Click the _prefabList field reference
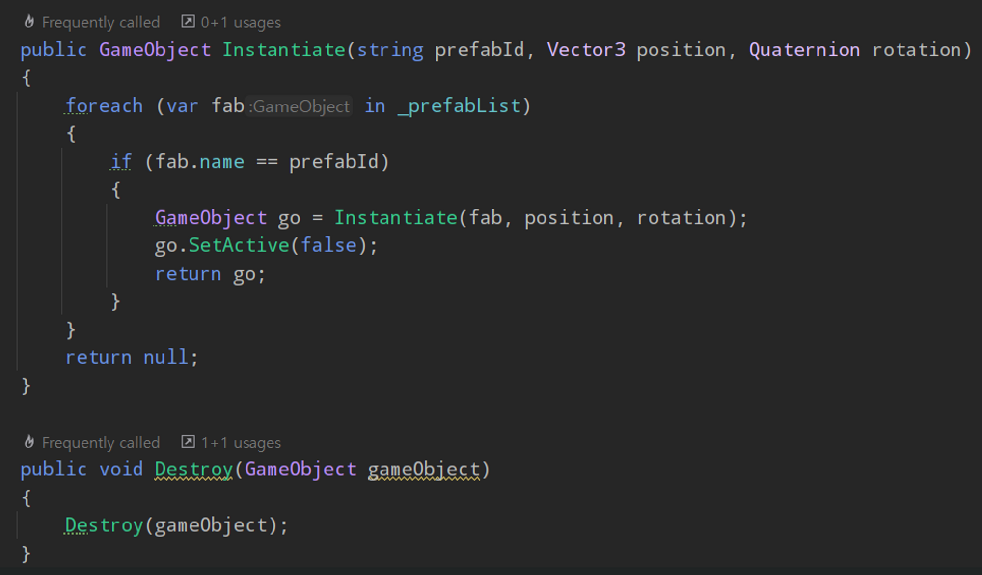982x575 pixels. (x=459, y=106)
